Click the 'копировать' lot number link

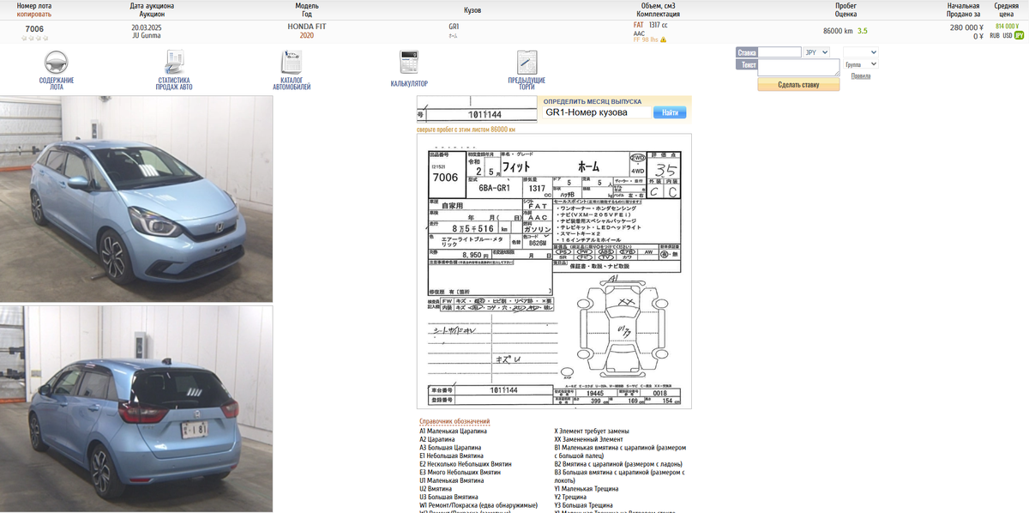pyautogui.click(x=34, y=15)
